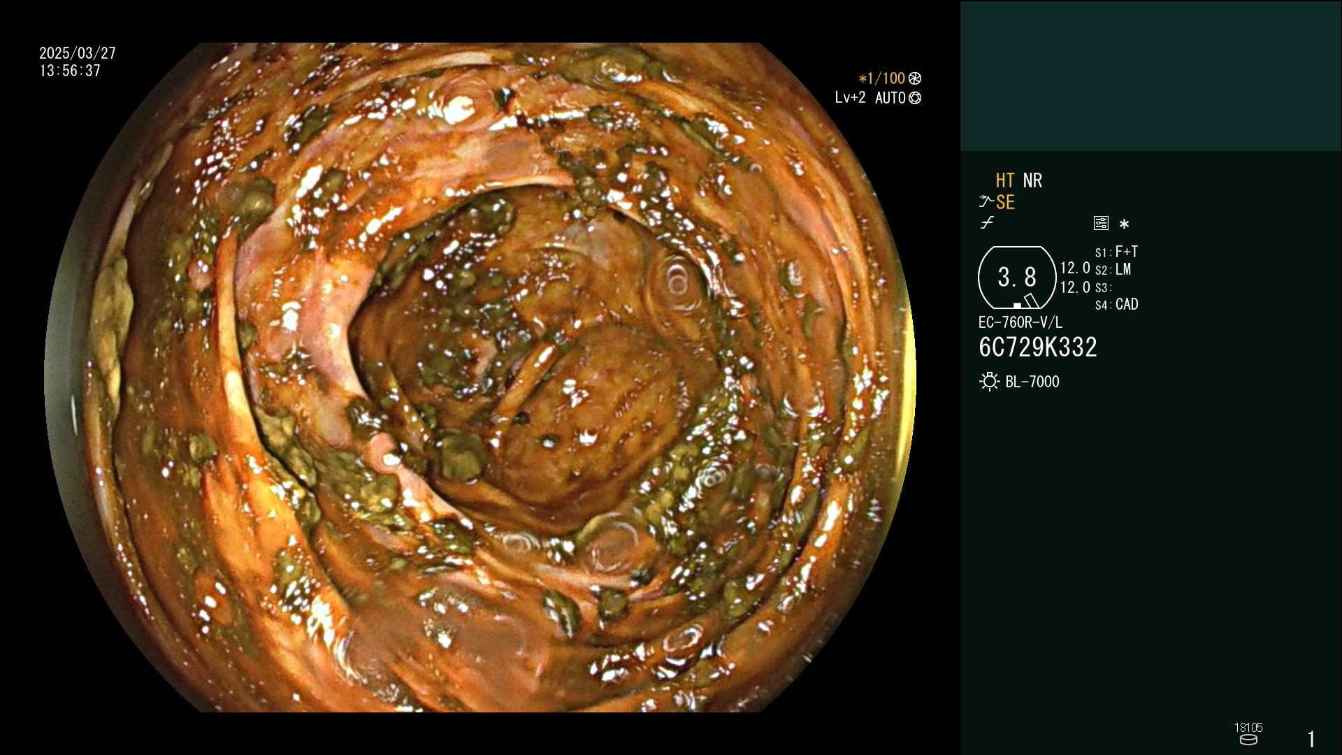This screenshot has height=755, width=1342.
Task: Click the structure emphasis curve icon beside SE
Action: click(x=986, y=202)
